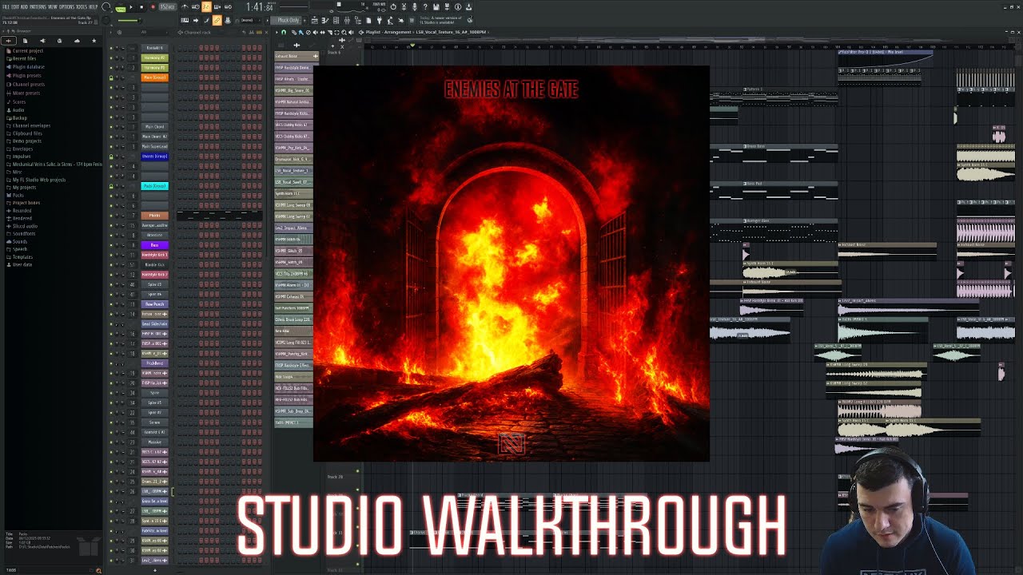Mute the Harmony #2 channel LED
The height and width of the screenshot is (575, 1023).
[111, 57]
